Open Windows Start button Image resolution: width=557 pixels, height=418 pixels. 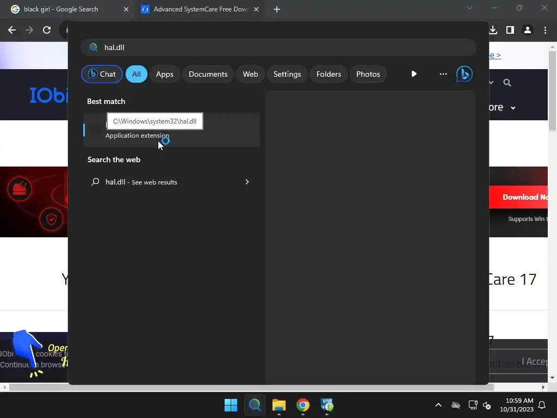tap(231, 405)
